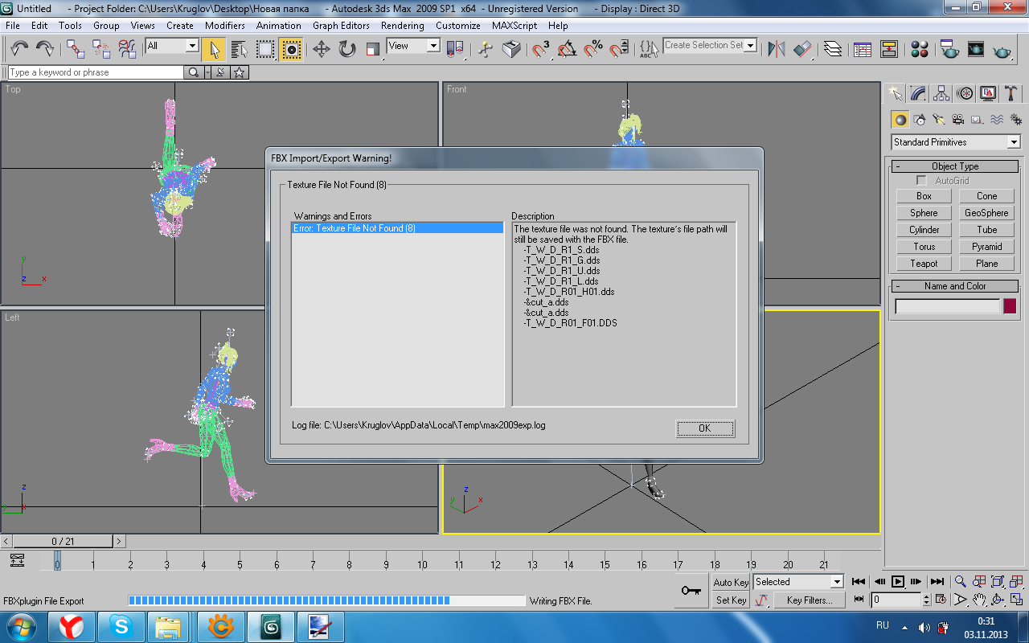Click OK in the FBX warning dialog
The height and width of the screenshot is (643, 1029).
tap(705, 428)
